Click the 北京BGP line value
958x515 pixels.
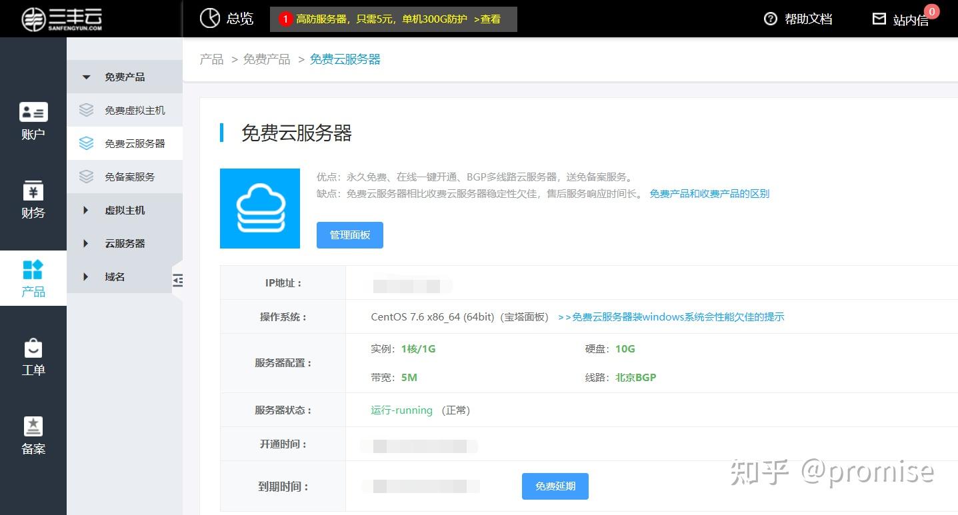coord(635,377)
